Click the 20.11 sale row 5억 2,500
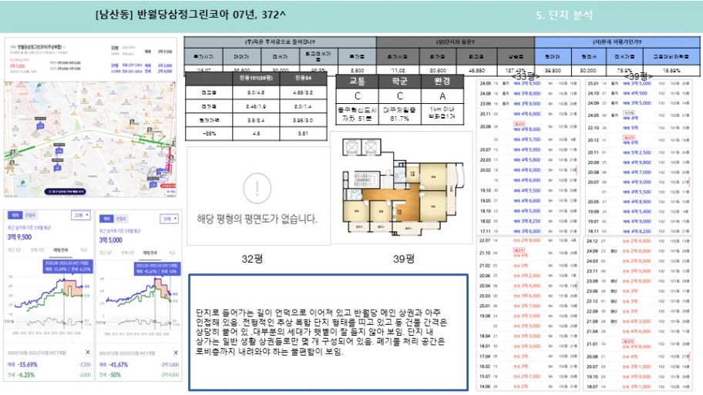Screen dimensions: 703x395 pyautogui.click(x=639, y=152)
